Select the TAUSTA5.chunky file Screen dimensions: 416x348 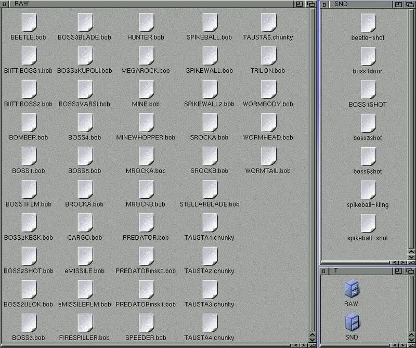click(268, 22)
